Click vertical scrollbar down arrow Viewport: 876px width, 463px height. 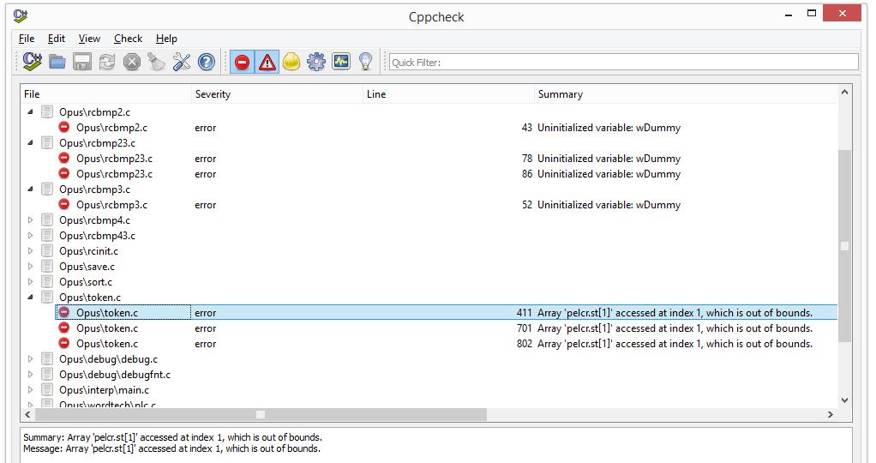click(845, 400)
